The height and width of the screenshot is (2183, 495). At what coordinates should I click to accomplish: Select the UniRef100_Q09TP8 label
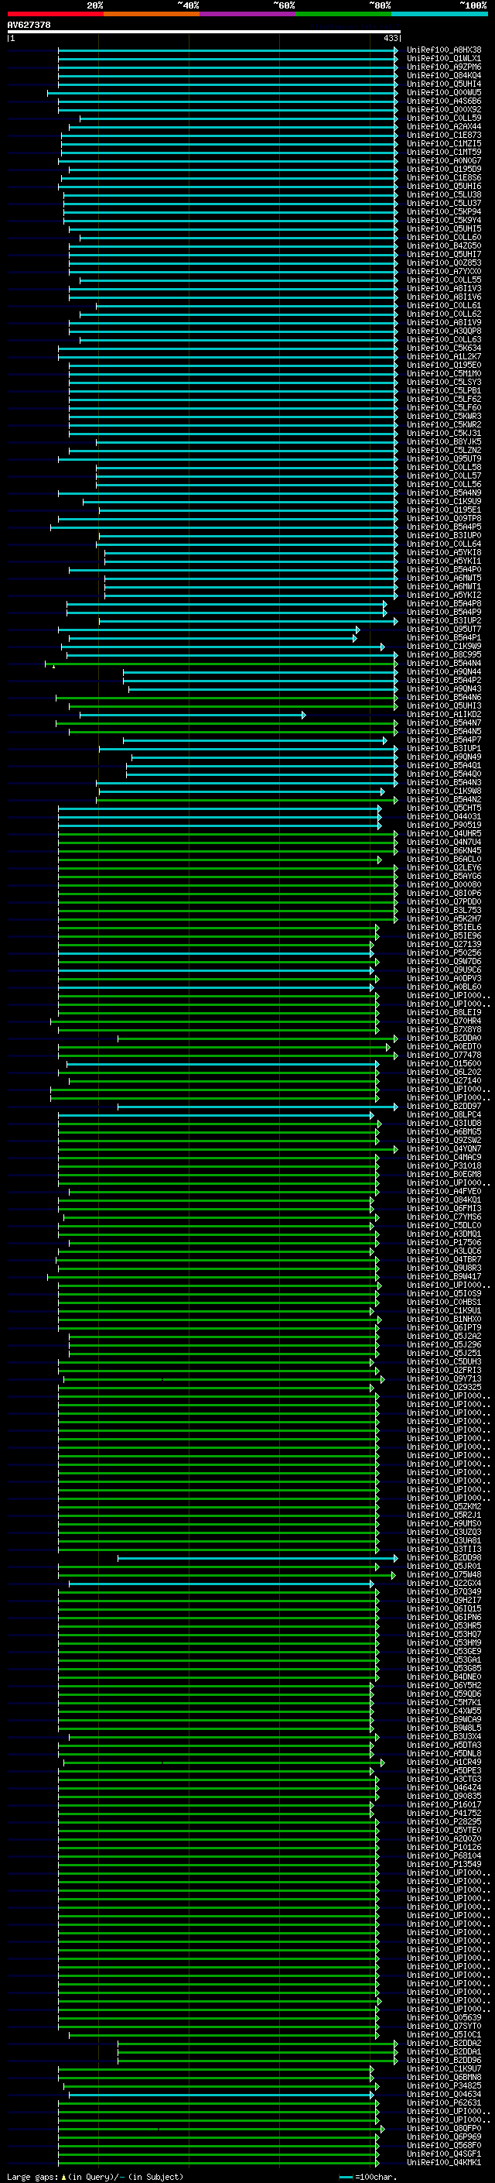(x=443, y=519)
